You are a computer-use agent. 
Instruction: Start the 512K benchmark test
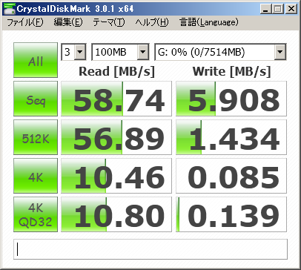36,137
